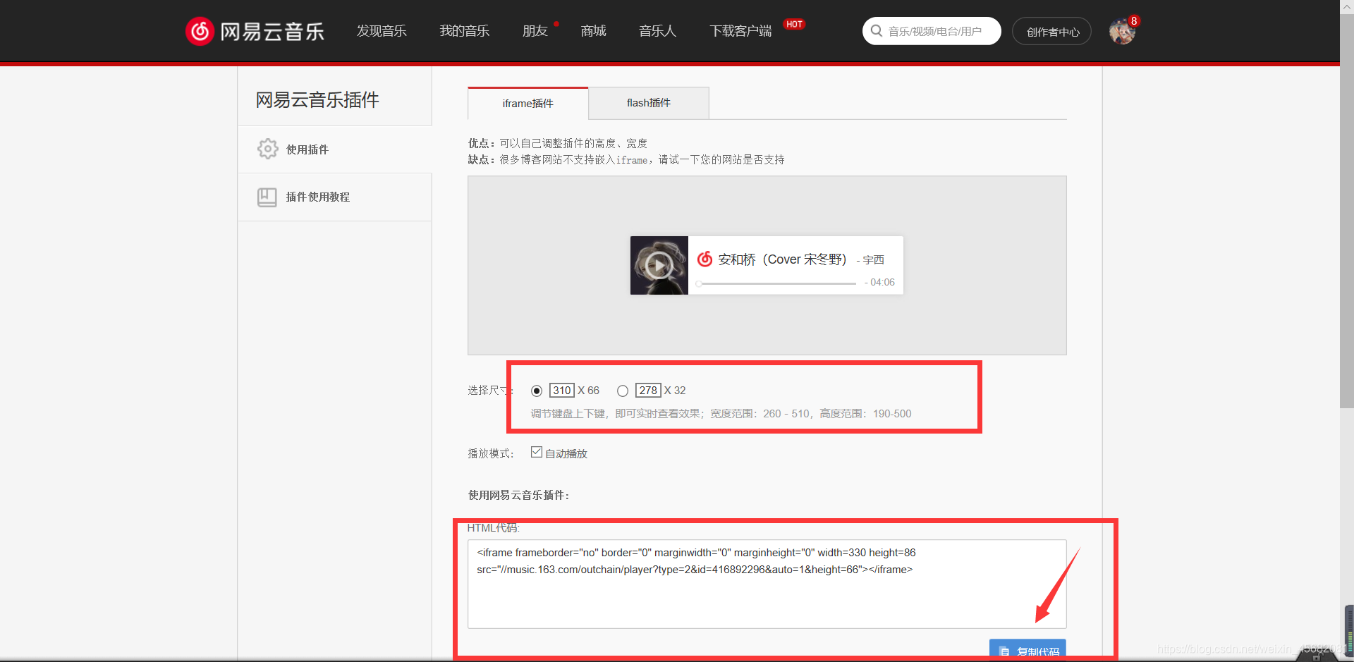
Task: Click the 网易云音乐插件 heading
Action: [x=317, y=100]
